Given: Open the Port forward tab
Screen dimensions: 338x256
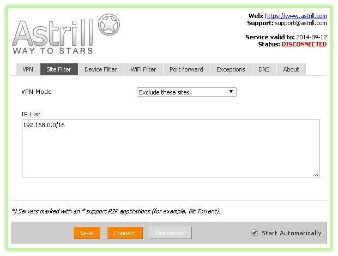Looking at the screenshot, I should coord(186,69).
